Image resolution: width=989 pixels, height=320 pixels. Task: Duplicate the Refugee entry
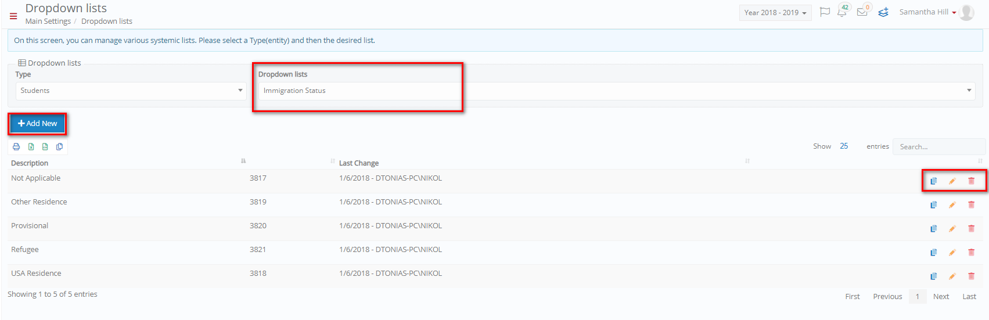934,253
